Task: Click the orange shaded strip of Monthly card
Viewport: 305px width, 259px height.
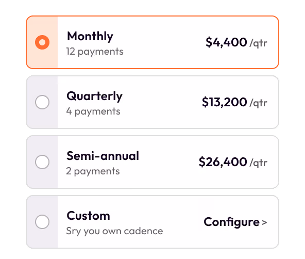Action: tap(42, 42)
